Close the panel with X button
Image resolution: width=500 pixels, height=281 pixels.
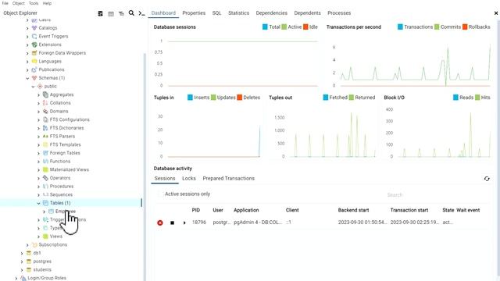click(x=496, y=13)
